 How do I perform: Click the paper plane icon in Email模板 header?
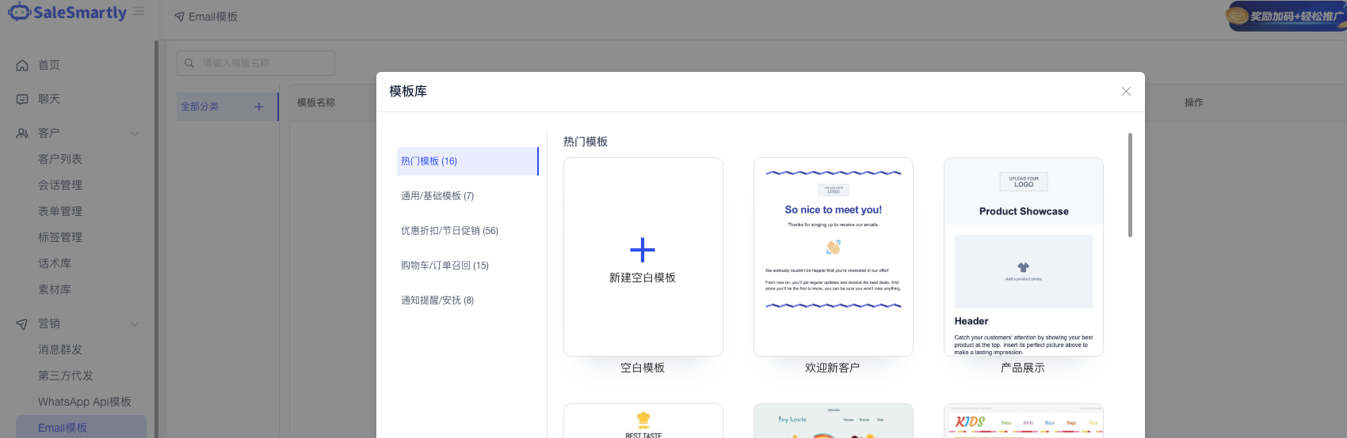(x=179, y=17)
